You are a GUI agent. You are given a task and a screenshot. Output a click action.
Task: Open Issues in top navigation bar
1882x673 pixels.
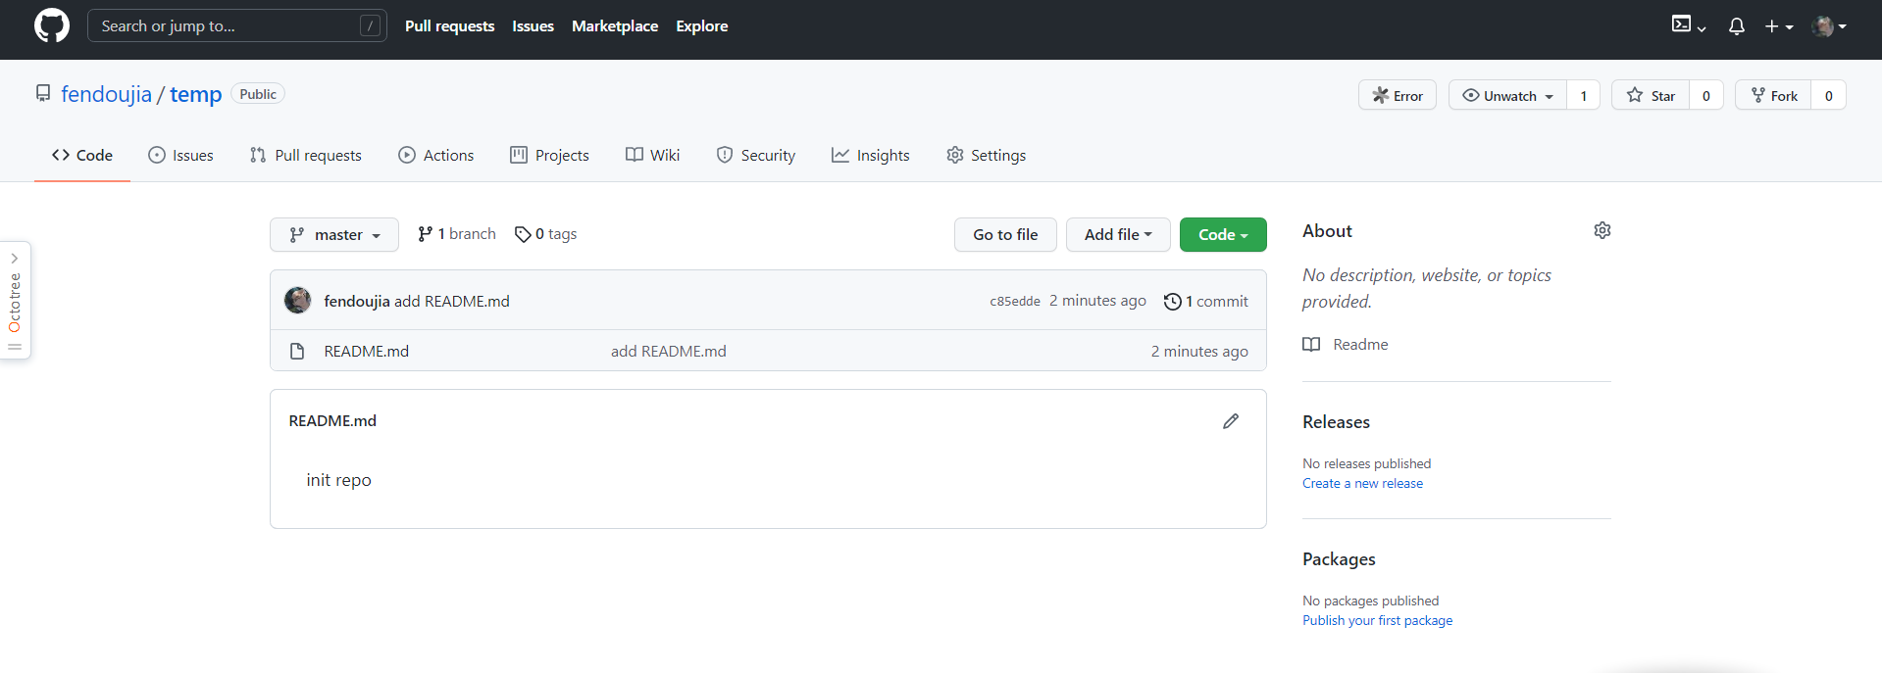533,26
